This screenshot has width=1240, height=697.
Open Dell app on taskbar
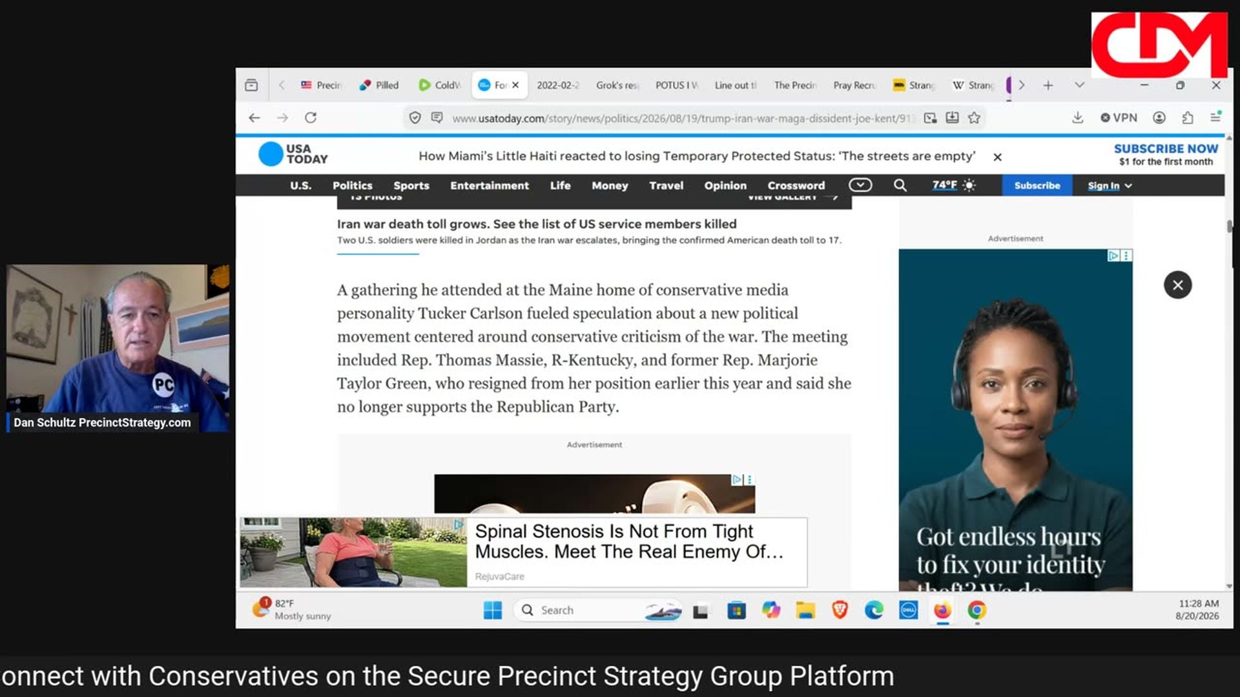[x=908, y=611]
